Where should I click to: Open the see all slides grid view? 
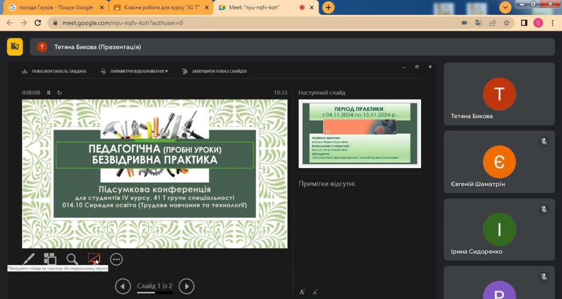(50, 259)
